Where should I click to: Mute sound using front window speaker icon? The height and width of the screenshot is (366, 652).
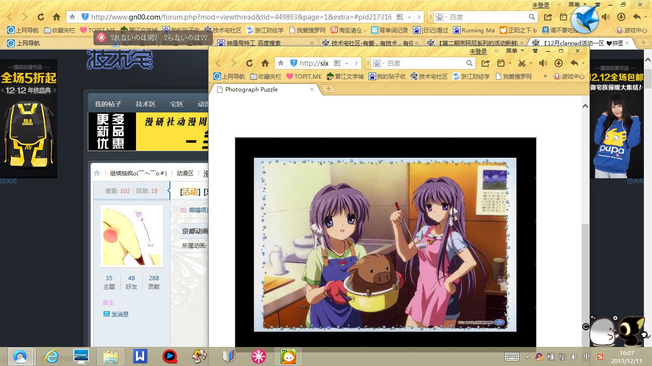click(x=543, y=63)
